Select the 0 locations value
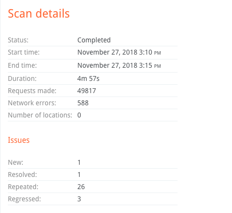 click(x=79, y=115)
